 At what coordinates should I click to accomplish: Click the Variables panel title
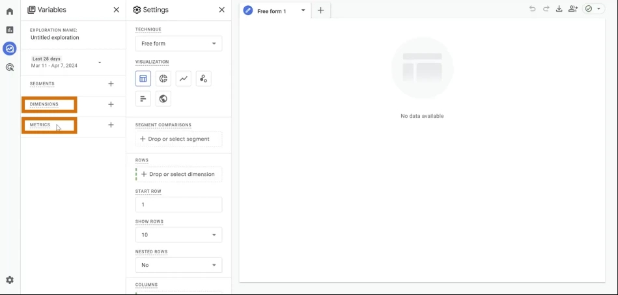[x=51, y=10]
